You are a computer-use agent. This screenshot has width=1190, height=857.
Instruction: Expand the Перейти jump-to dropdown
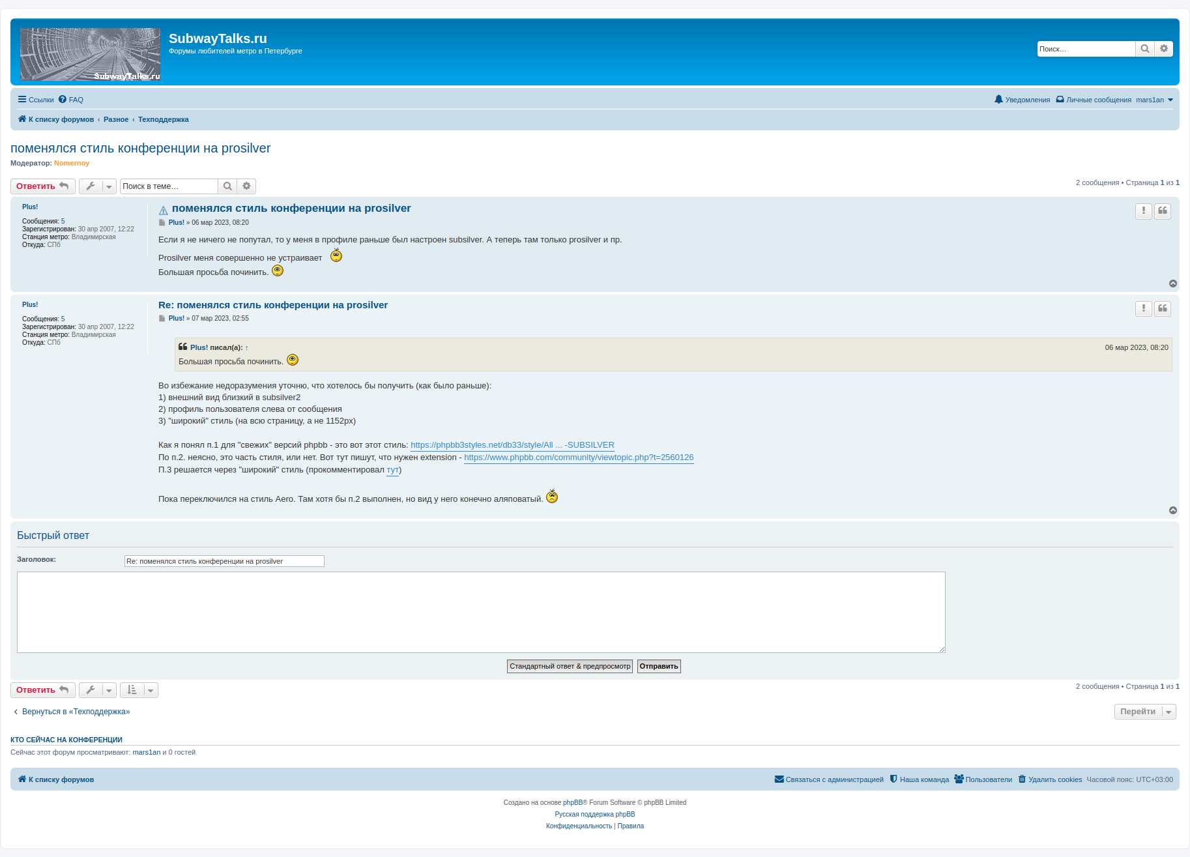(x=1144, y=712)
